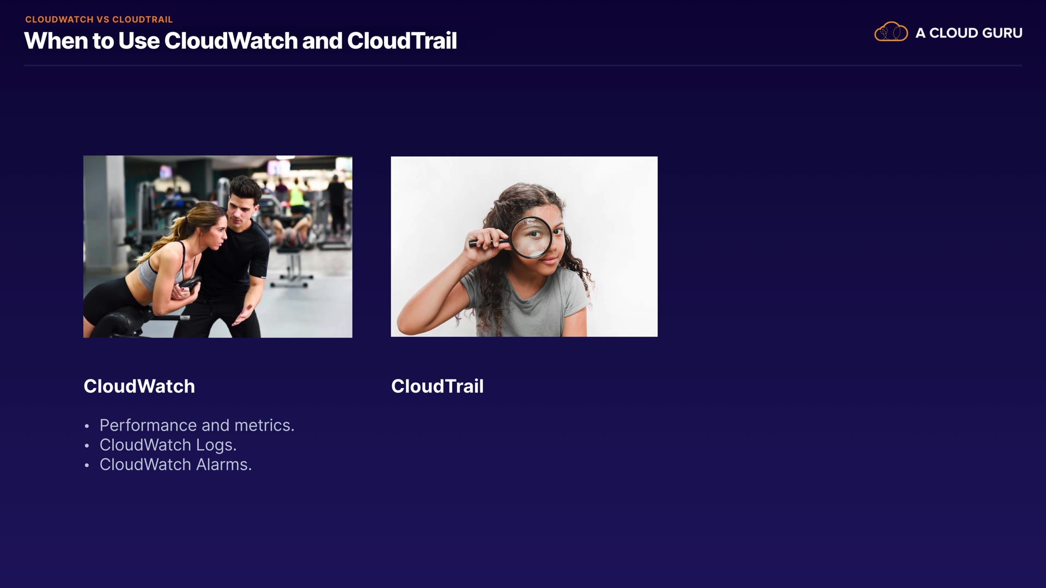1046x588 pixels.
Task: Select the CloudWatch column heading
Action: pyautogui.click(x=139, y=386)
